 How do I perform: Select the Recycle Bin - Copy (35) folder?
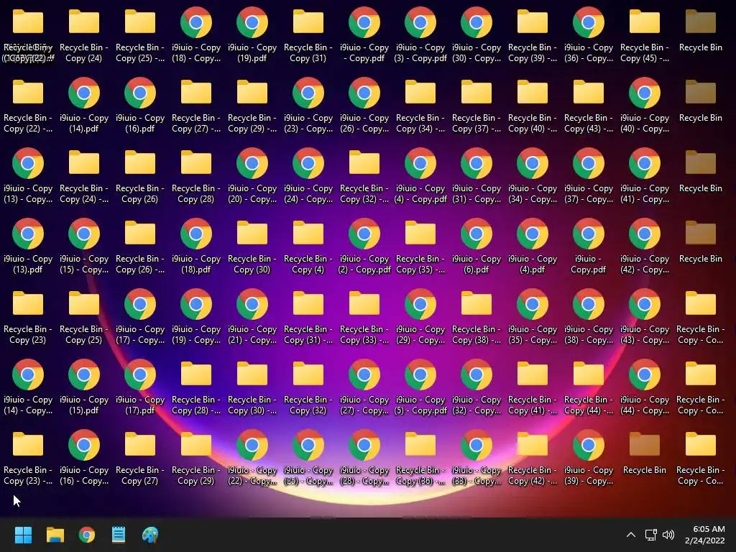pos(420,247)
